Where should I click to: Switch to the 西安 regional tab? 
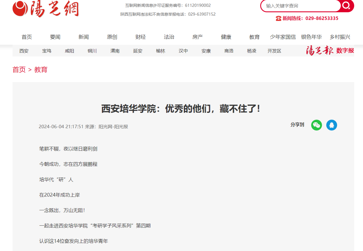click(24, 51)
